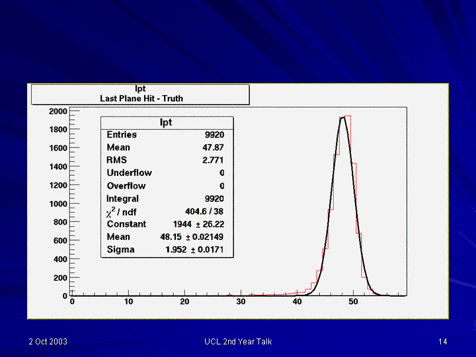
Task: Click the 'Constant' label
Action: [x=126, y=224]
